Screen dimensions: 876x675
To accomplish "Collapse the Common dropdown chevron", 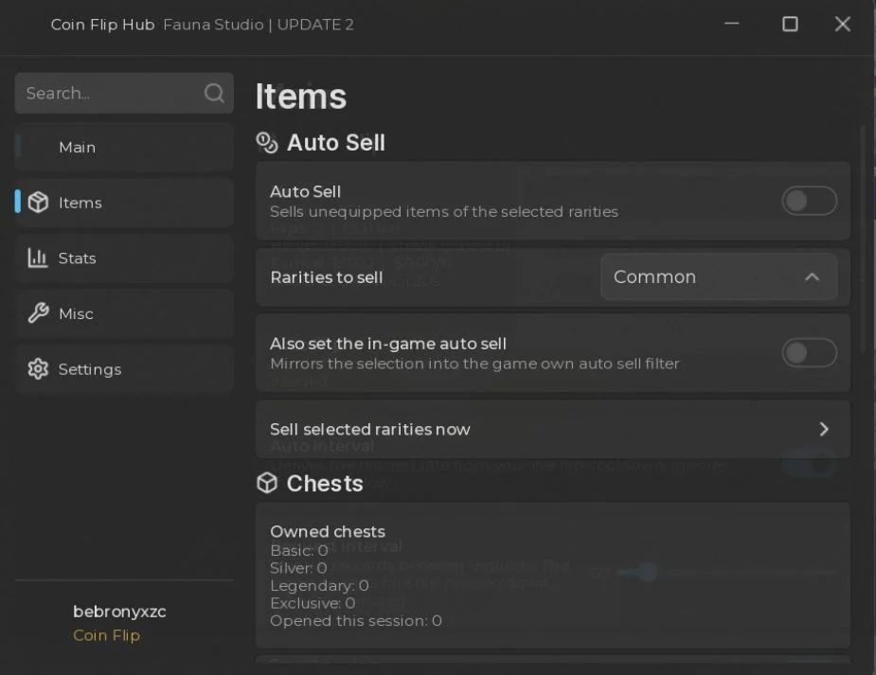I will click(x=813, y=277).
